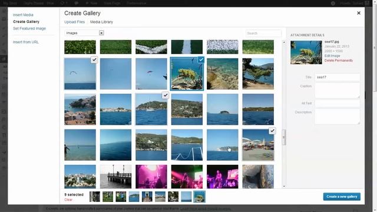Open Edit Image link for sea17.jpg
The width and height of the screenshot is (377, 212).
[x=332, y=56]
